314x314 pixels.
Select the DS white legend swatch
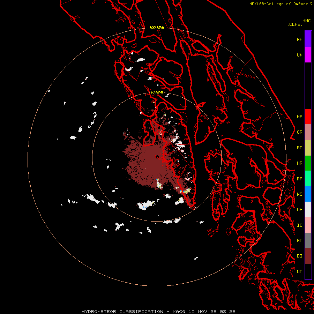[x=308, y=209]
